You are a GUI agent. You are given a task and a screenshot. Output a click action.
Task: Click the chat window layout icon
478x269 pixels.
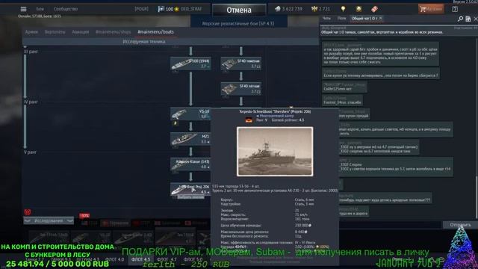pos(468,19)
